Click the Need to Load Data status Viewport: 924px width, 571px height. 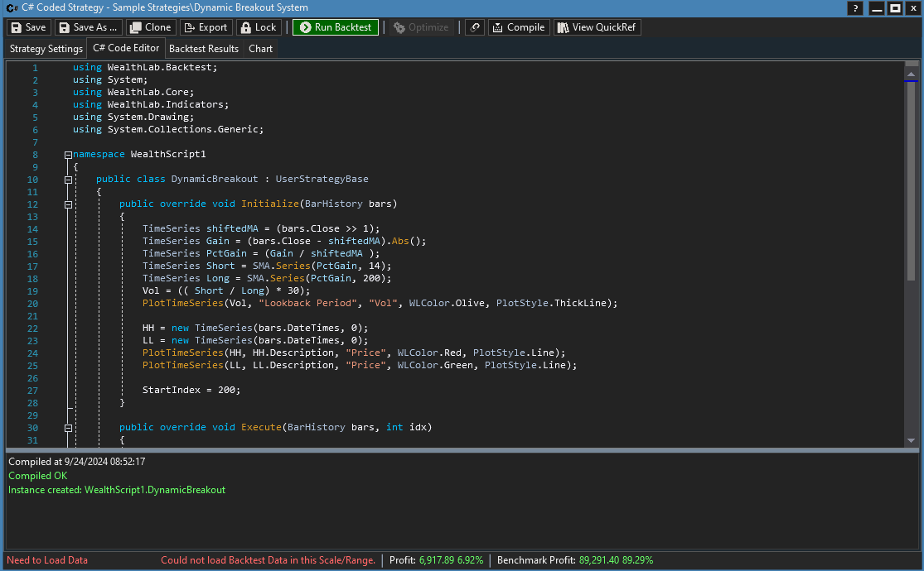(47, 560)
